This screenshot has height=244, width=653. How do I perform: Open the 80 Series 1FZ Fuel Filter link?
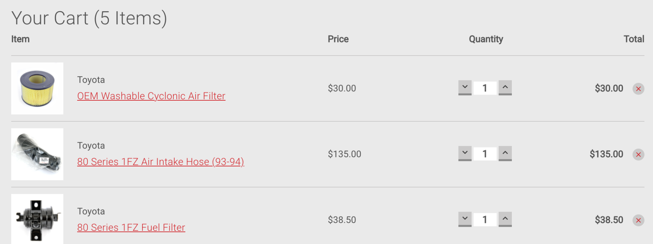click(131, 227)
